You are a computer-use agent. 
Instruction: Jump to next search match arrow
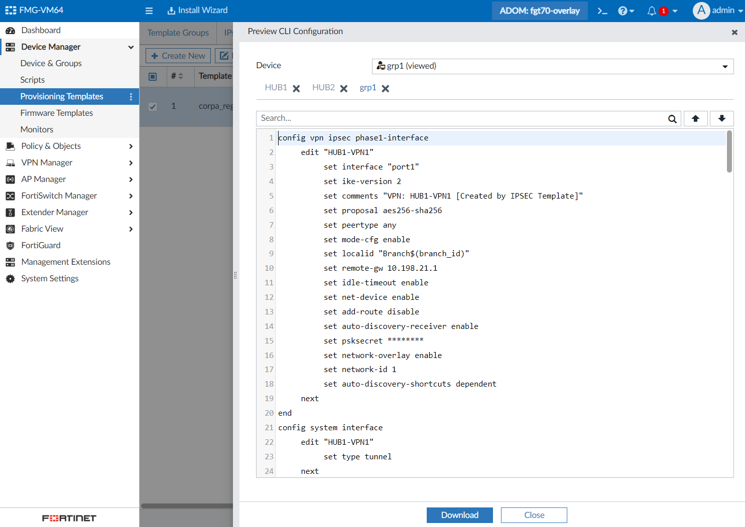(x=721, y=118)
